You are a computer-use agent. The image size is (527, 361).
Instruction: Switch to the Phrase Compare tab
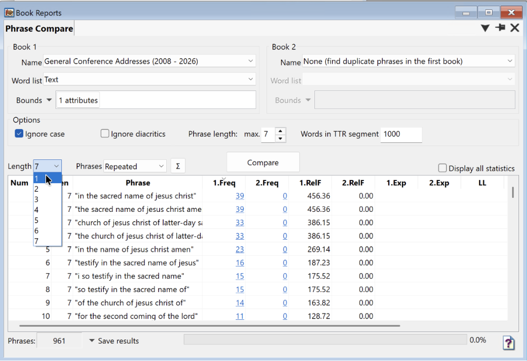(39, 29)
